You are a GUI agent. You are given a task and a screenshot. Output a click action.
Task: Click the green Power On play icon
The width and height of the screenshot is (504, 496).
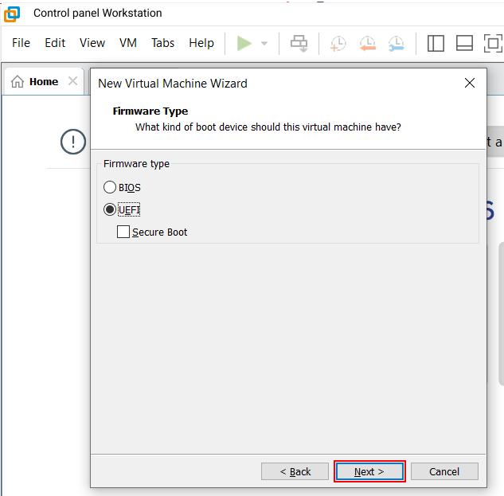coord(244,43)
